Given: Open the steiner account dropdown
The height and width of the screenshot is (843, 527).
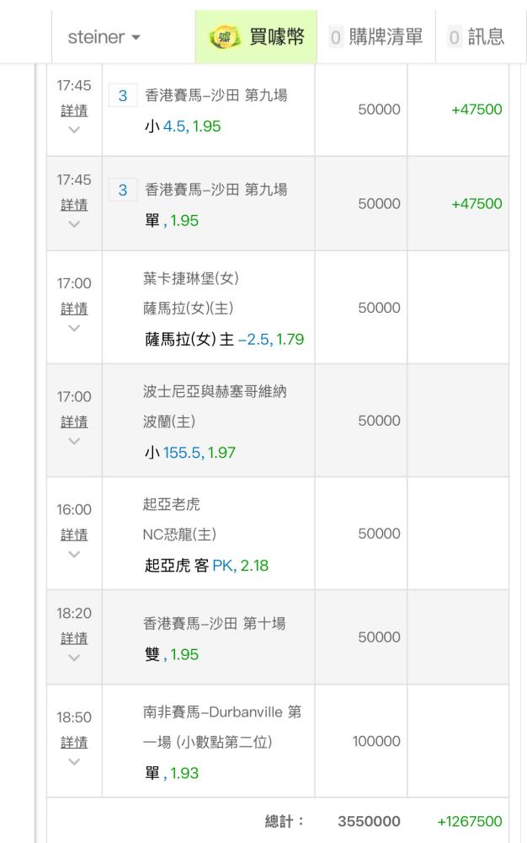Looking at the screenshot, I should coord(104,38).
